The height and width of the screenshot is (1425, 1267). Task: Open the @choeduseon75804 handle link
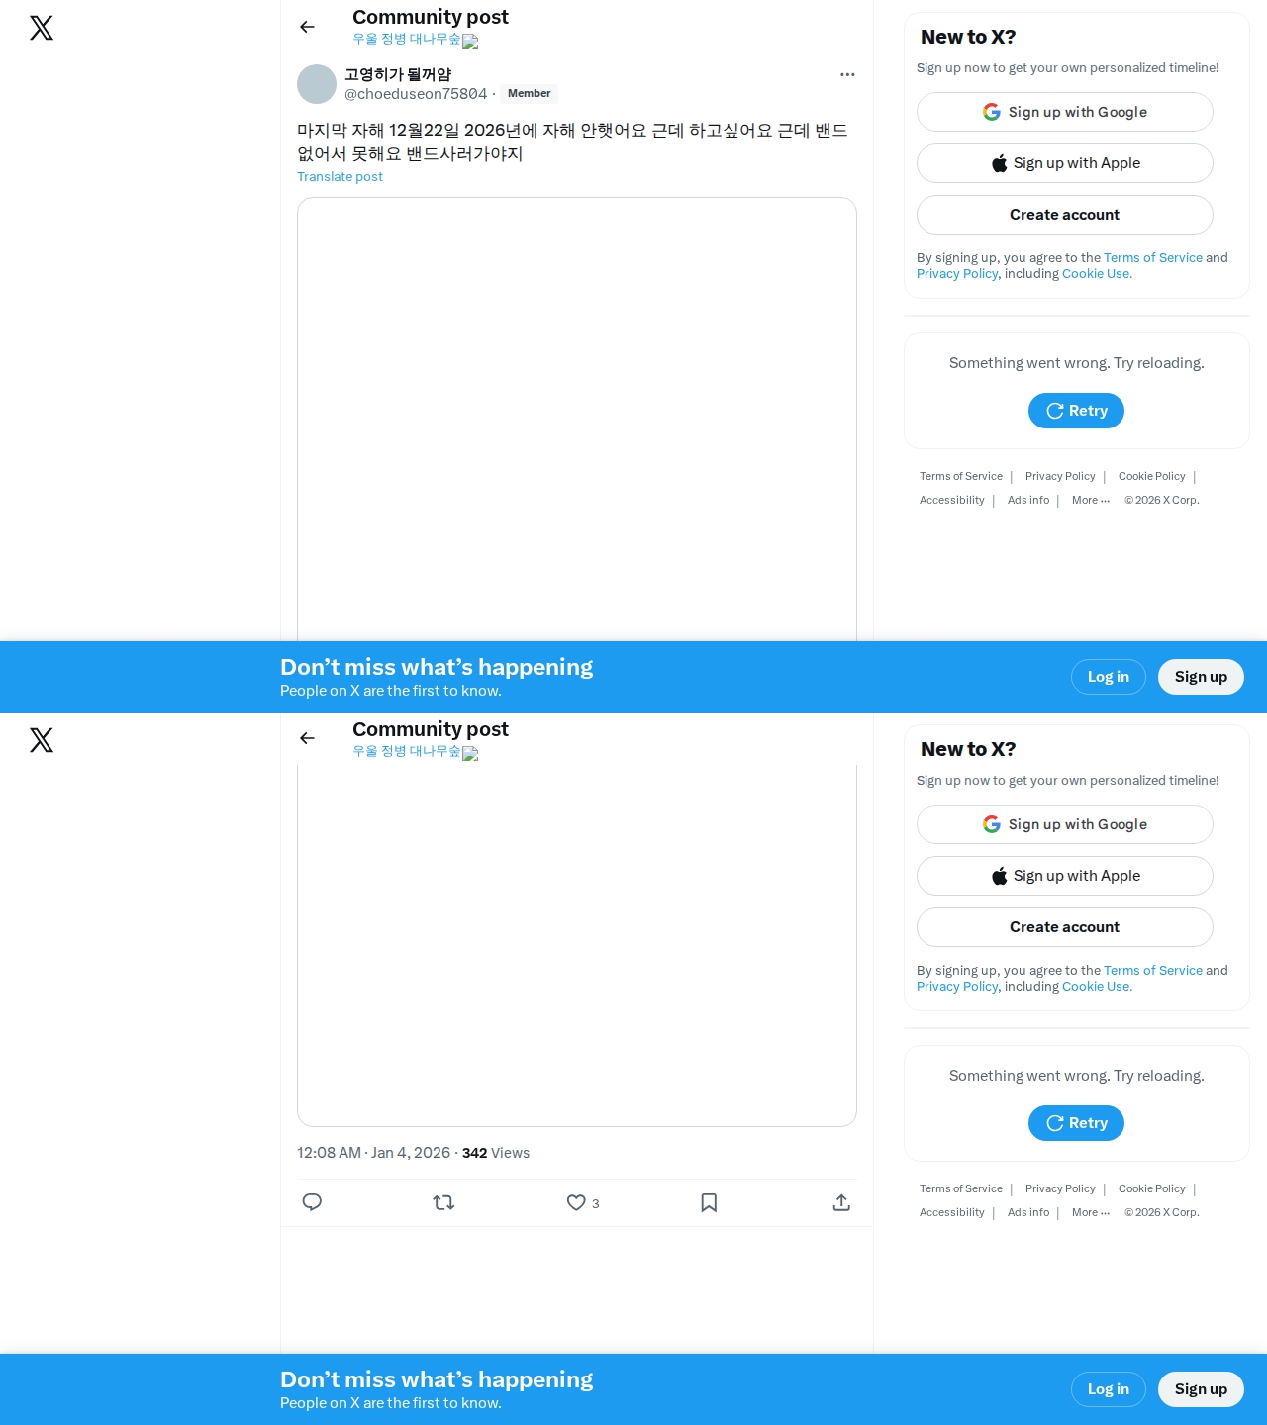point(416,94)
